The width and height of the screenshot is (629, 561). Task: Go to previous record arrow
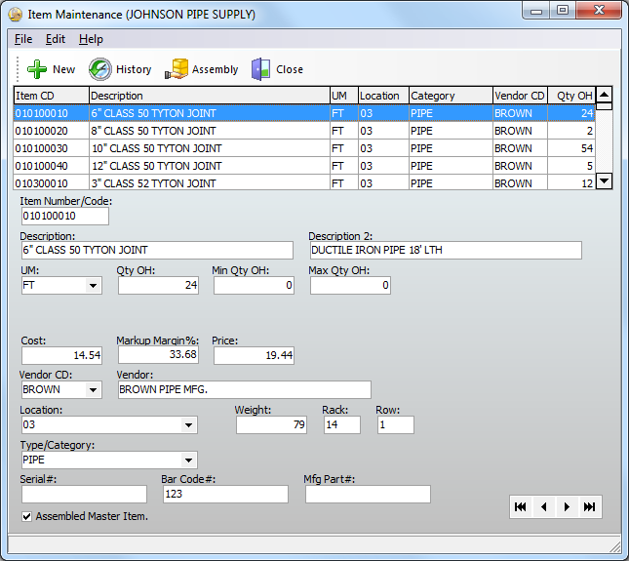coord(544,506)
